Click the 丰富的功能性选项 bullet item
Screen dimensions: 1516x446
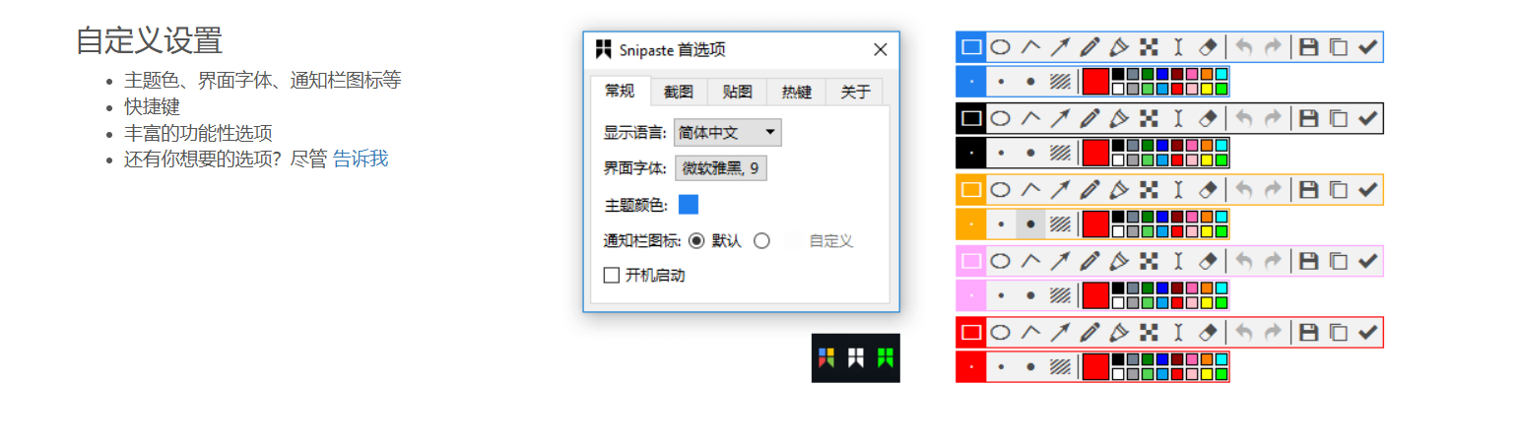[x=198, y=133]
